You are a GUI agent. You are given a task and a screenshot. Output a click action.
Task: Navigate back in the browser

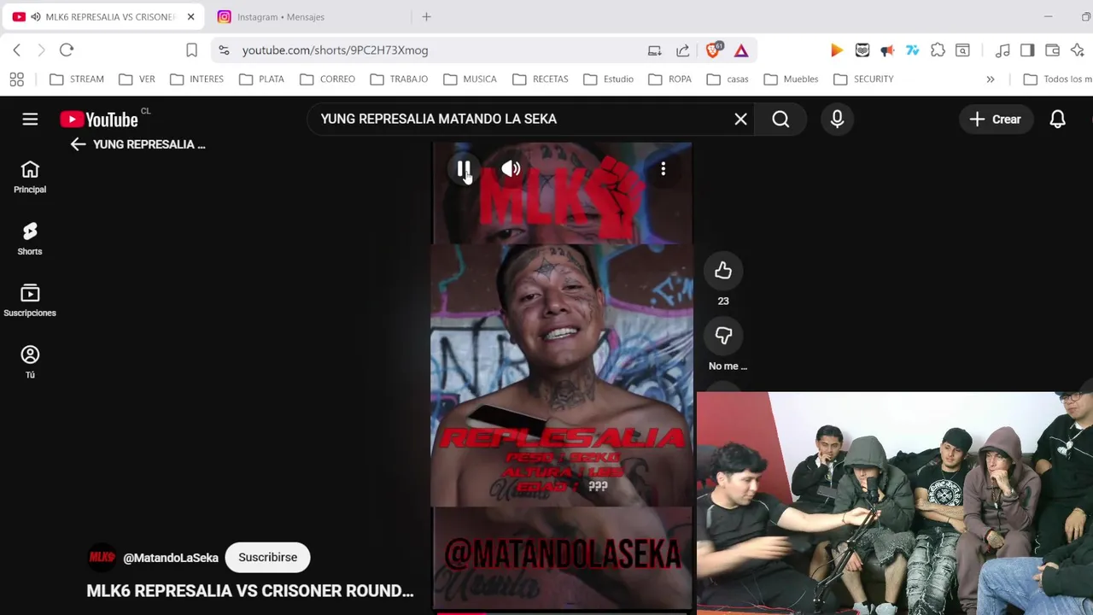17,50
